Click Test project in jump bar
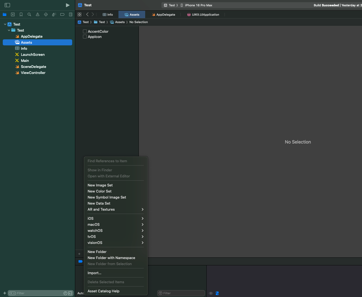Viewport: 362px width, 297px height. click(83, 22)
